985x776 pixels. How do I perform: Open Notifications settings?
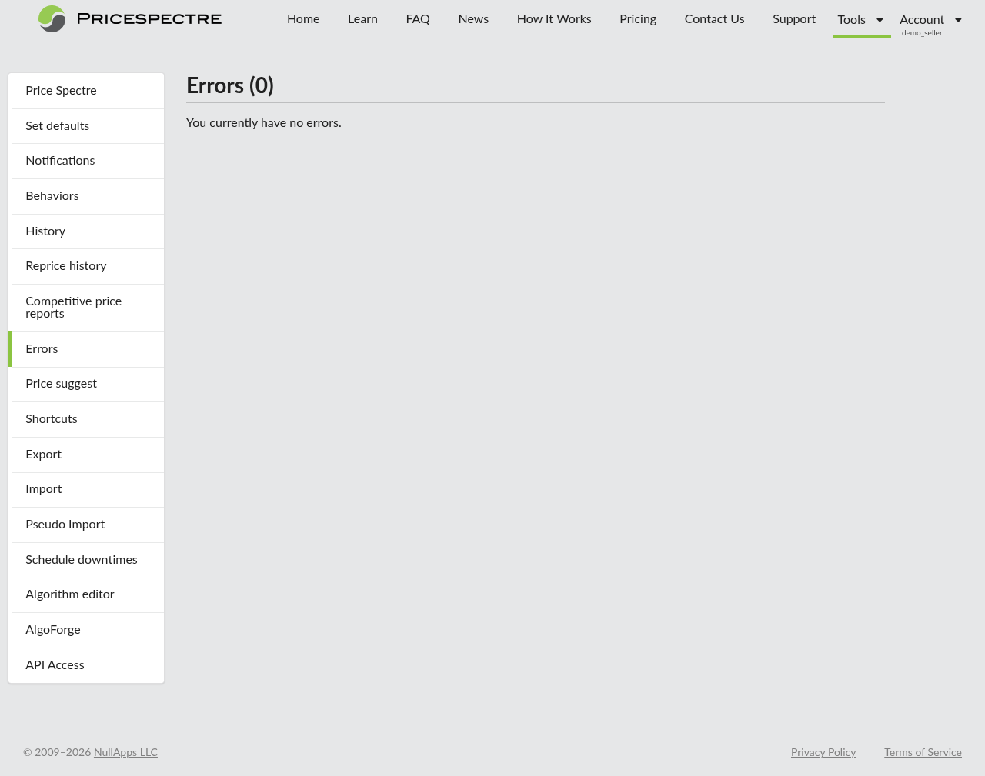coord(60,161)
